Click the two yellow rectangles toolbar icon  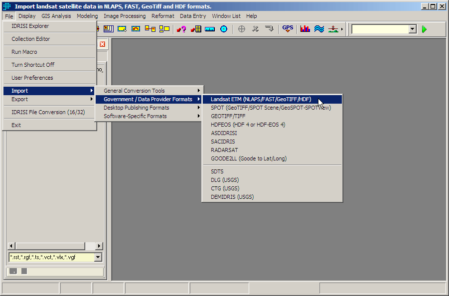click(164, 29)
